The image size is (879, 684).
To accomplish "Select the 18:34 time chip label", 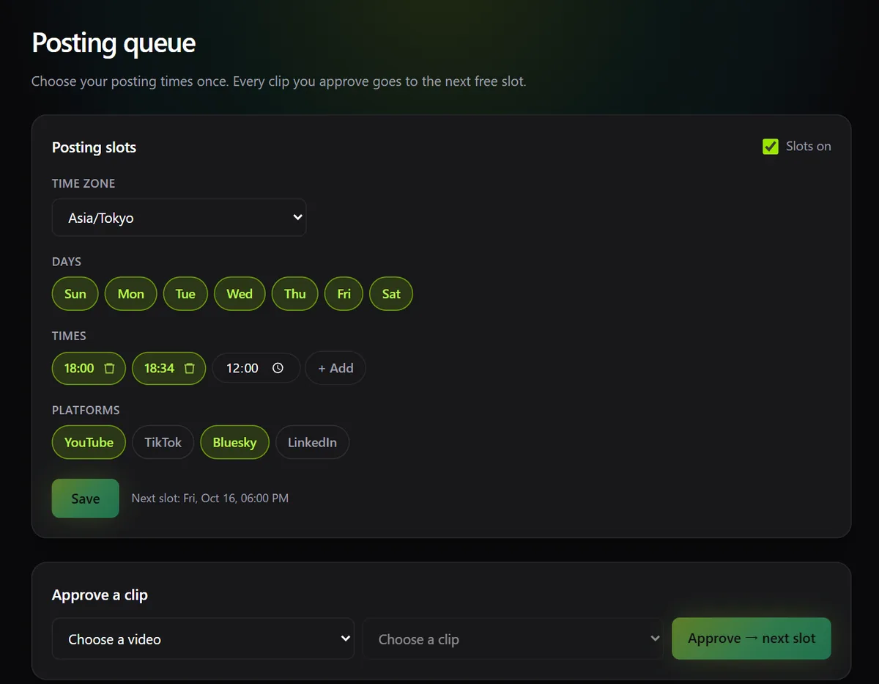I will pyautogui.click(x=159, y=369).
